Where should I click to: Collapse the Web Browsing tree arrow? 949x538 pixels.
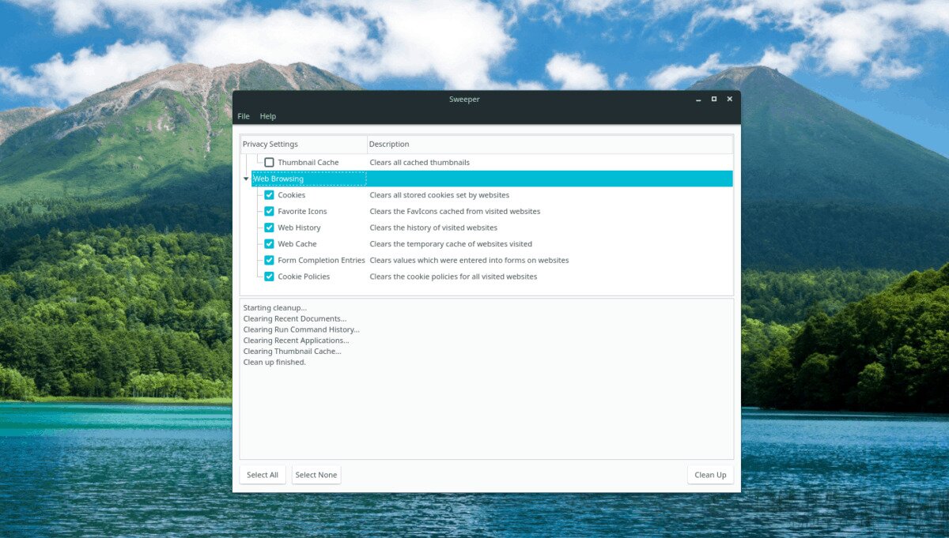(246, 179)
